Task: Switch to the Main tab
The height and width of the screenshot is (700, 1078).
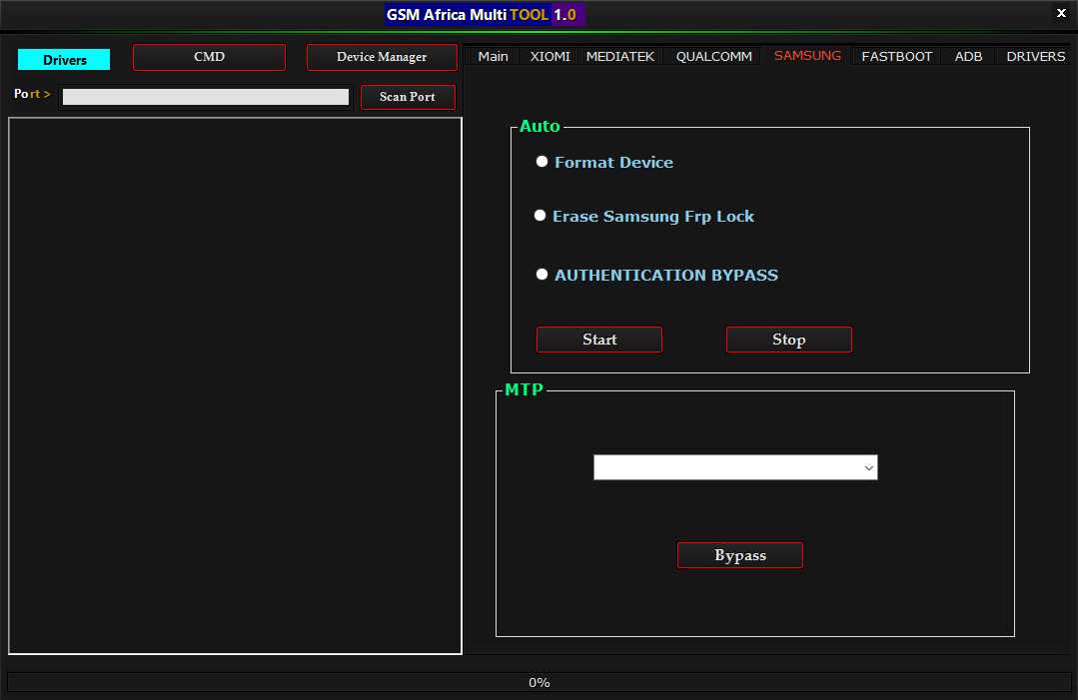Action: pyautogui.click(x=493, y=57)
